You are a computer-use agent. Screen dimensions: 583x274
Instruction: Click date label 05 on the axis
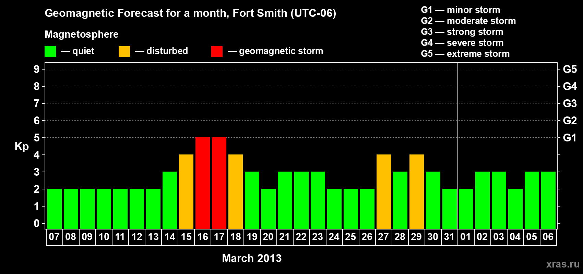click(532, 237)
